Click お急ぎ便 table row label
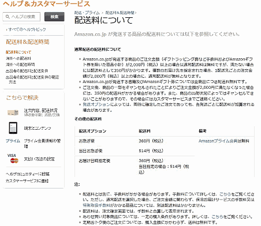The width and height of the screenshot is (261, 226). [x=87, y=141]
